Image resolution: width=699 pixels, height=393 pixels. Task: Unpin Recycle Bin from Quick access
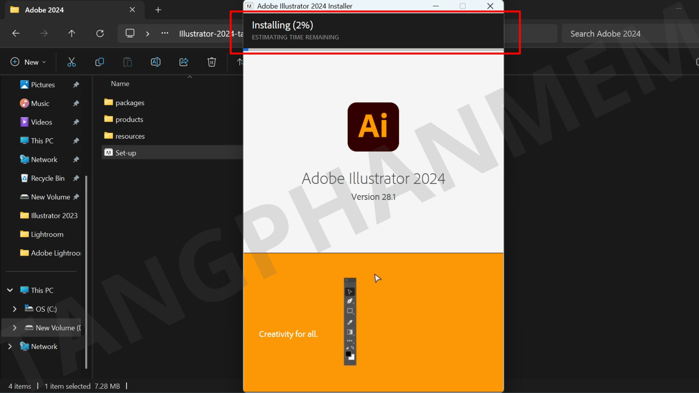coord(76,178)
